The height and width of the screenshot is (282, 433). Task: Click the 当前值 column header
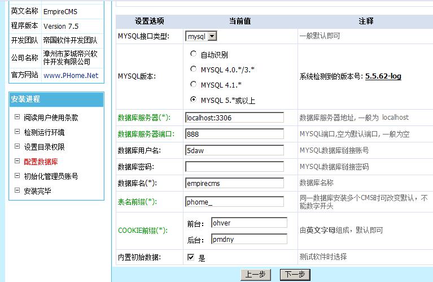pos(240,21)
